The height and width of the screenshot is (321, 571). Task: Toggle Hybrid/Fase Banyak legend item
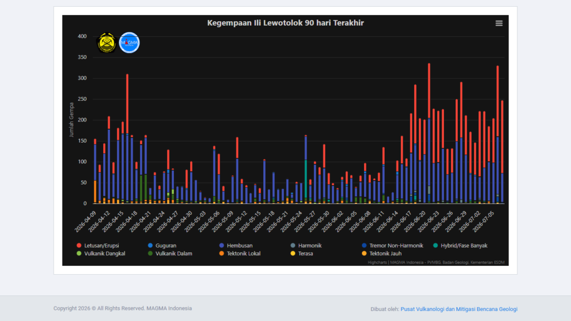[x=460, y=246]
